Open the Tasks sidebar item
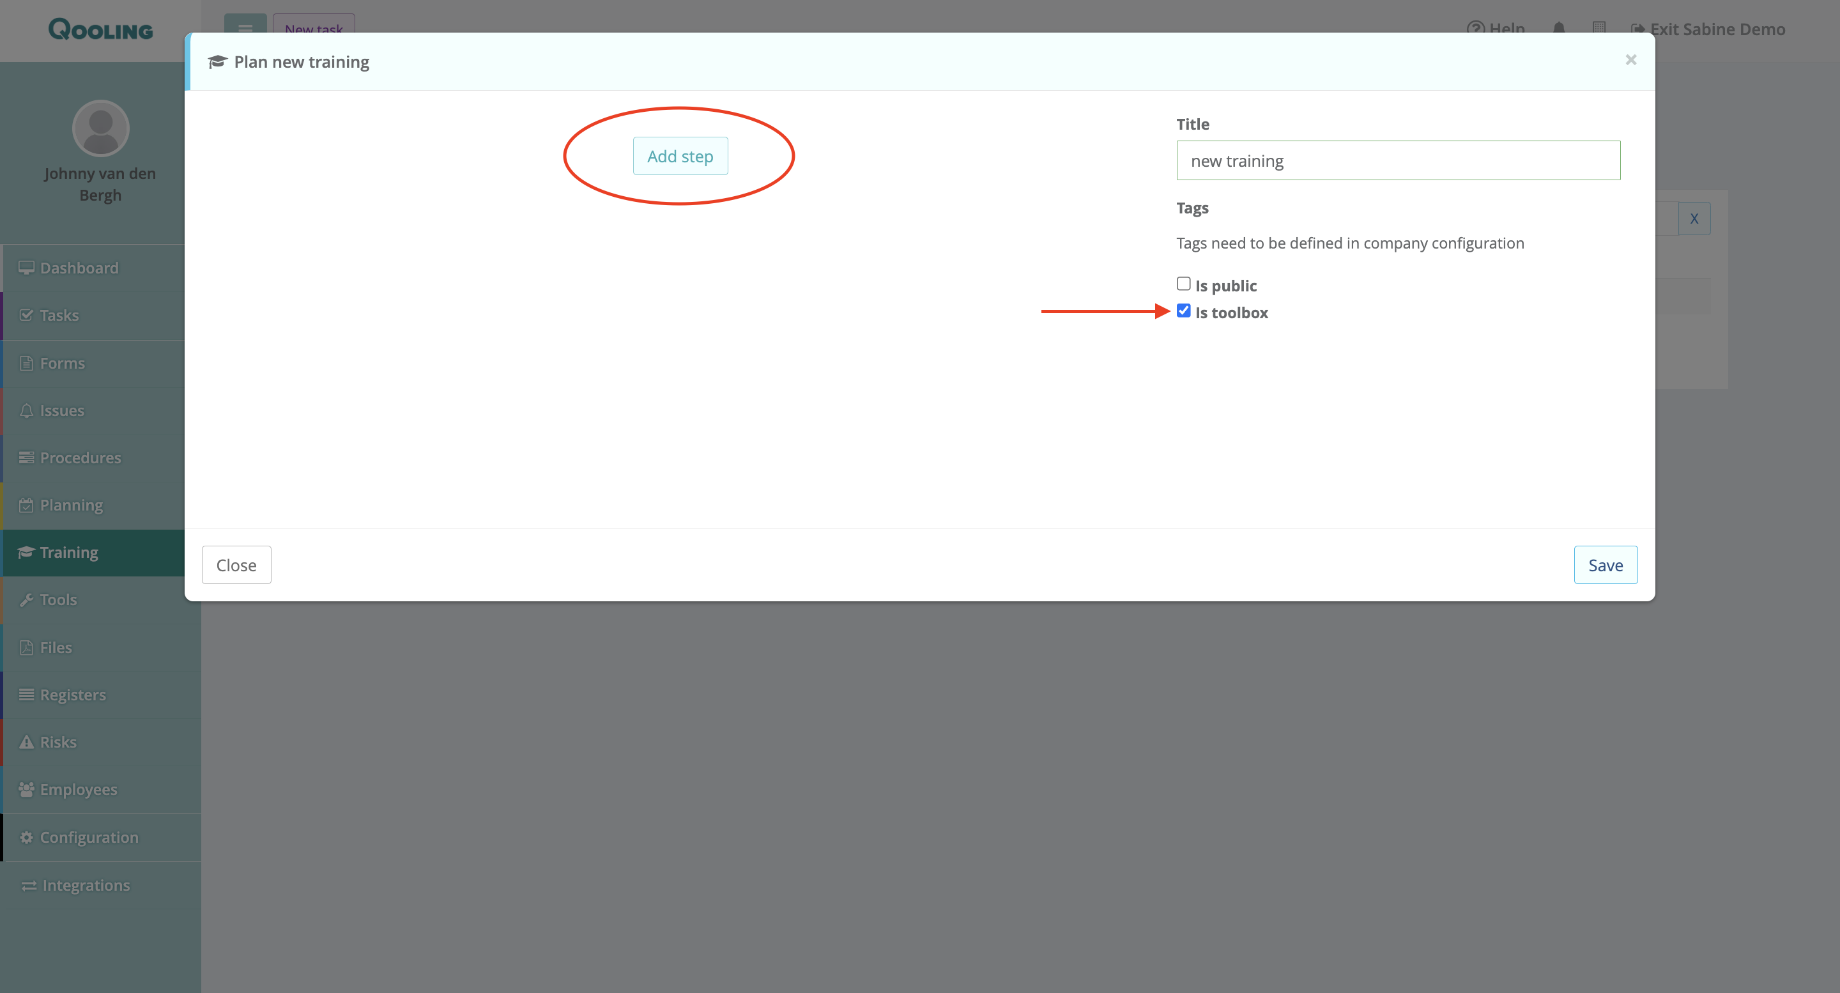Viewport: 1840px width, 993px height. (59, 315)
